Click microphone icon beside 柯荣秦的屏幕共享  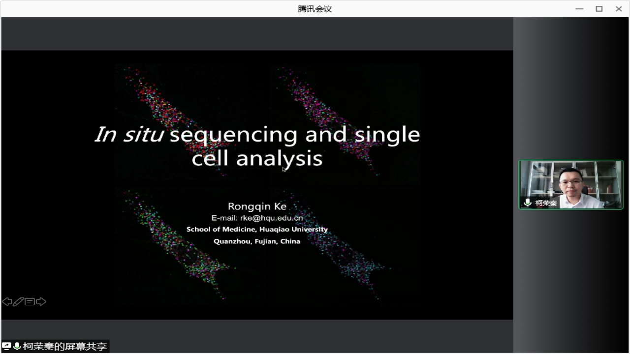[x=17, y=347]
